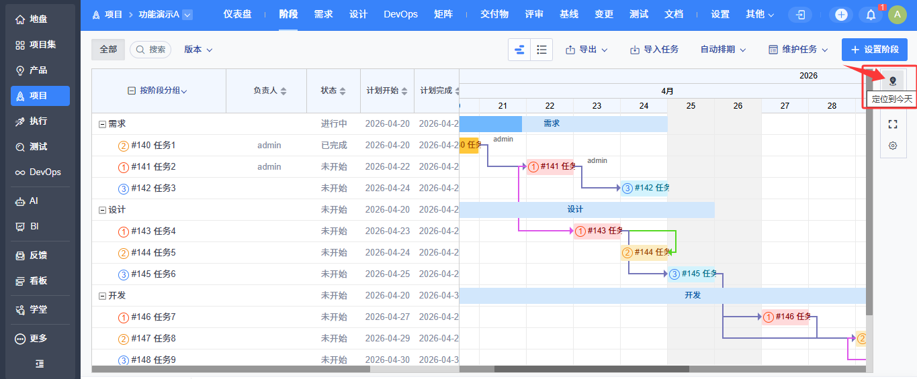
Task: Click the 搜索 search box
Action: [x=150, y=50]
